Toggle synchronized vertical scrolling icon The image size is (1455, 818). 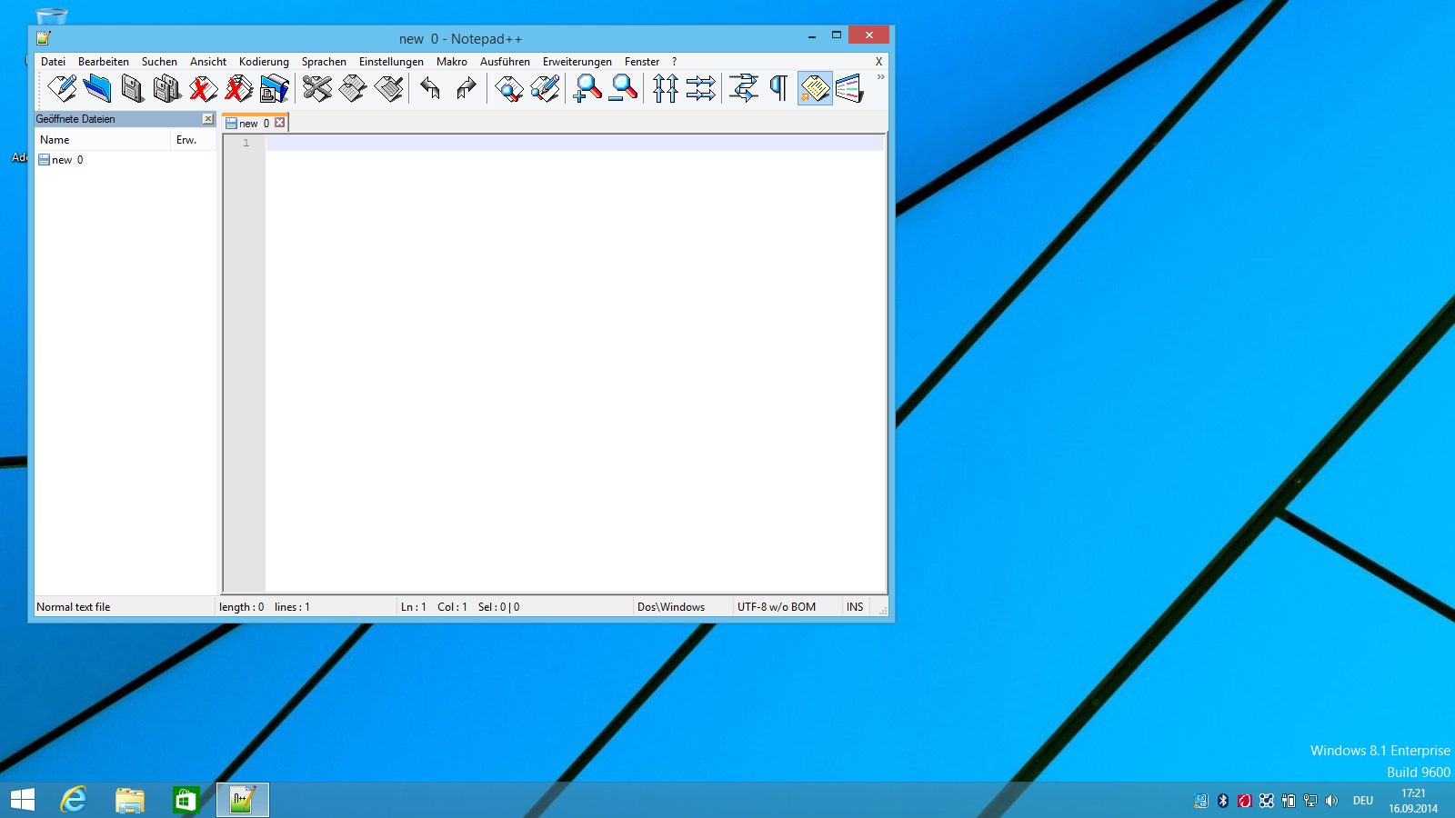[666, 88]
